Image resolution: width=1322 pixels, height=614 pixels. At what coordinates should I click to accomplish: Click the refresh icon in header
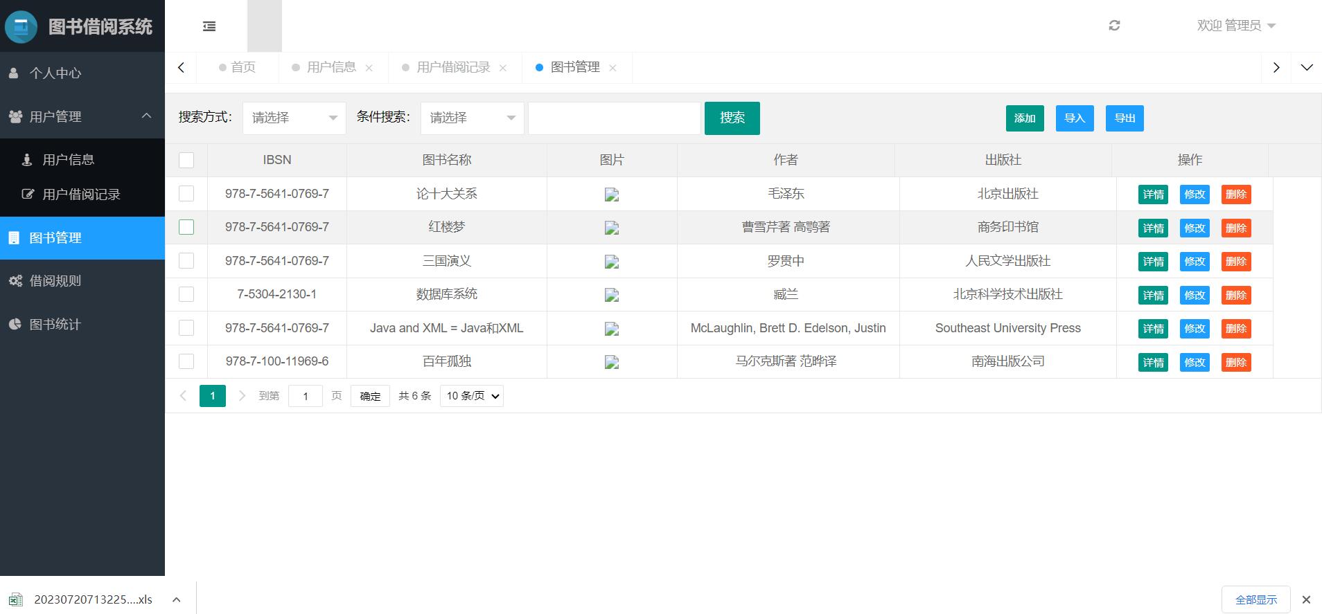coord(1114,26)
